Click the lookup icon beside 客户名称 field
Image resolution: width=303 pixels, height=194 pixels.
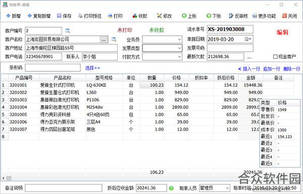tap(114, 39)
